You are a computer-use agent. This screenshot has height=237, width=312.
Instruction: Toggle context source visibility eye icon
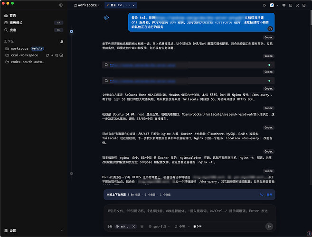[x=262, y=194]
